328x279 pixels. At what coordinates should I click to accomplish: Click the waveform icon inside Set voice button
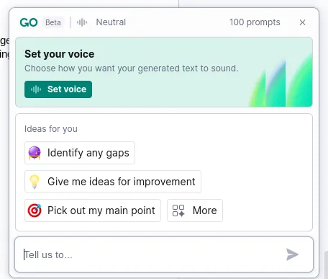point(36,89)
